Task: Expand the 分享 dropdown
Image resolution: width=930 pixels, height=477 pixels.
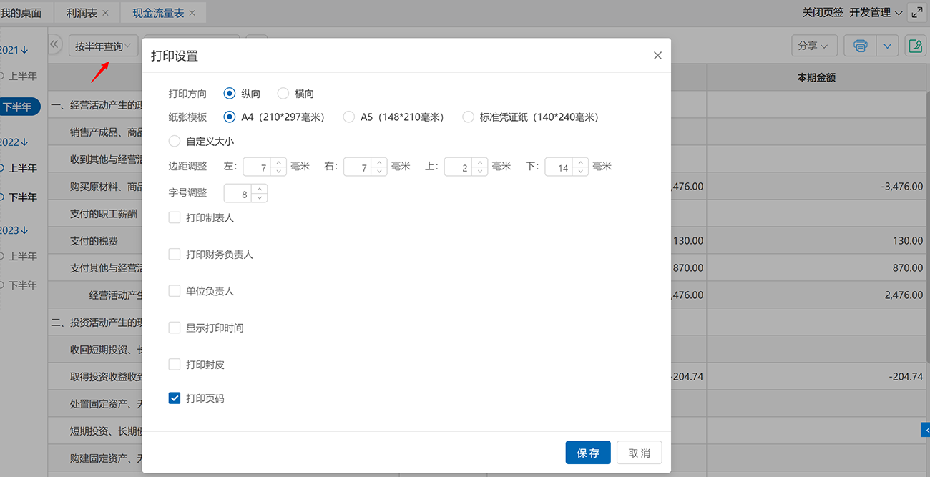Action: pyautogui.click(x=813, y=46)
